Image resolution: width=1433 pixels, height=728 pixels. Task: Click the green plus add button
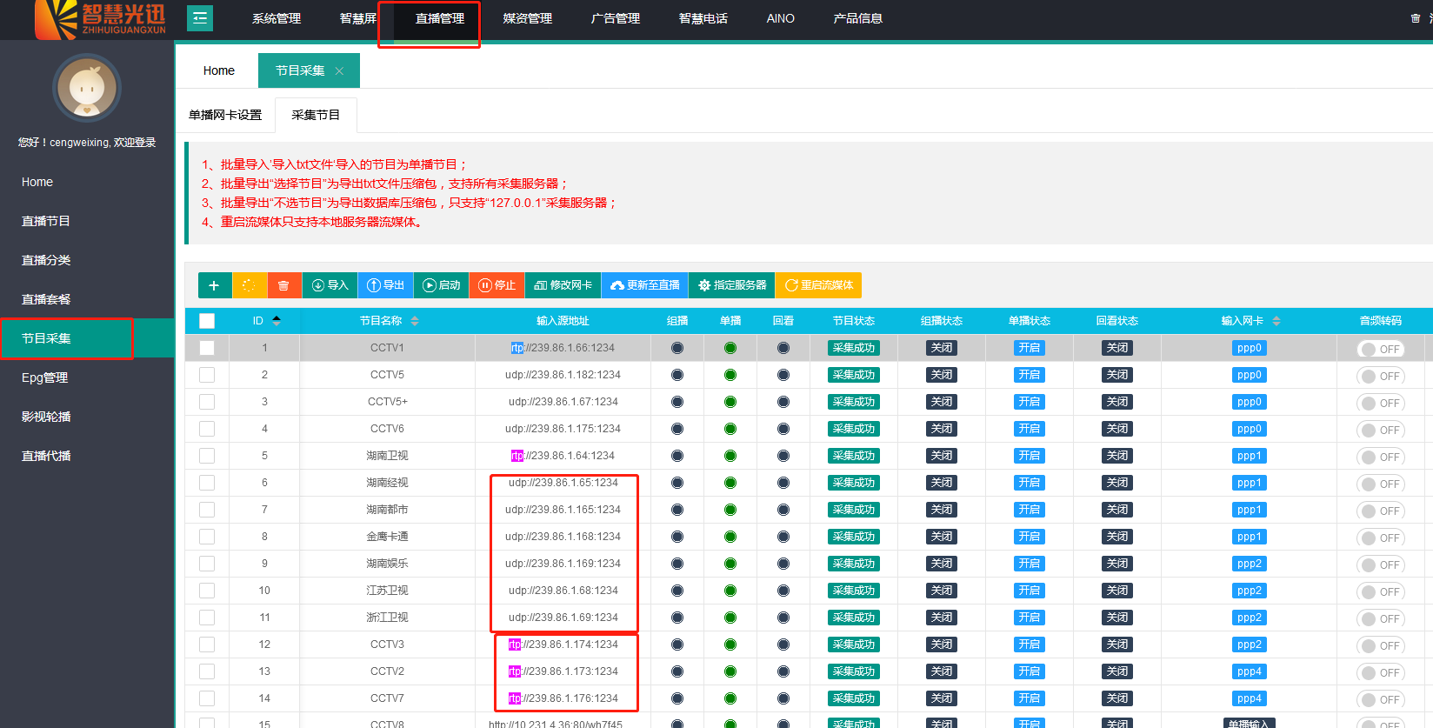point(214,285)
